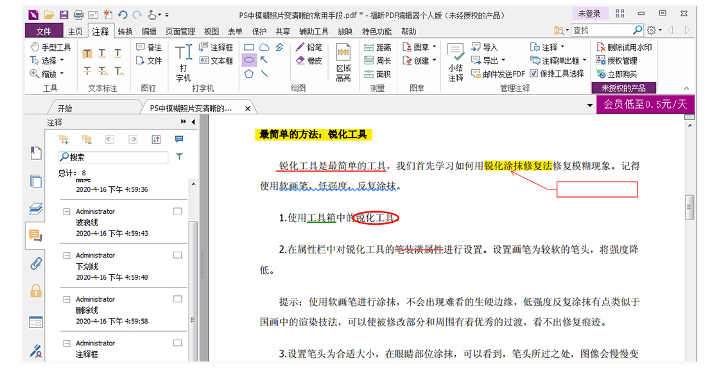This screenshot has height=382, width=719.
Task: Expand the 导出 export dropdown
Action: 503,60
